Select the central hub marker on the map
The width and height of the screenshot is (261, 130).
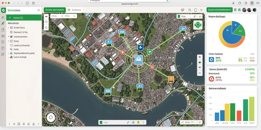139,60
